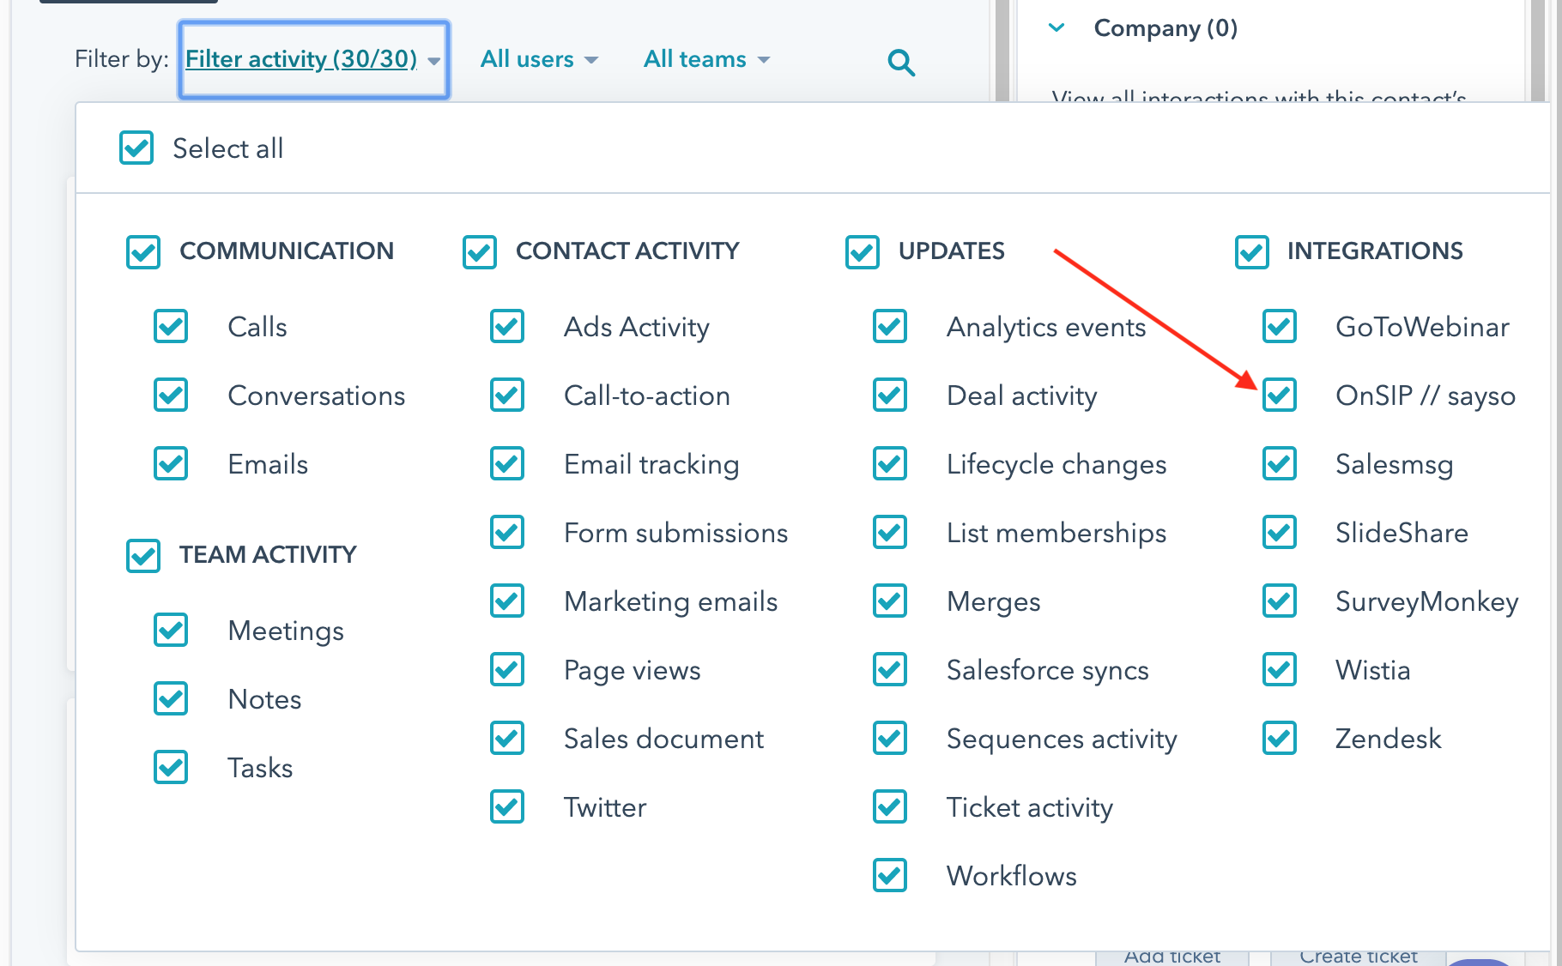Toggle the Lifecycle changes checkbox
Image resolution: width=1562 pixels, height=966 pixels.
click(x=890, y=463)
